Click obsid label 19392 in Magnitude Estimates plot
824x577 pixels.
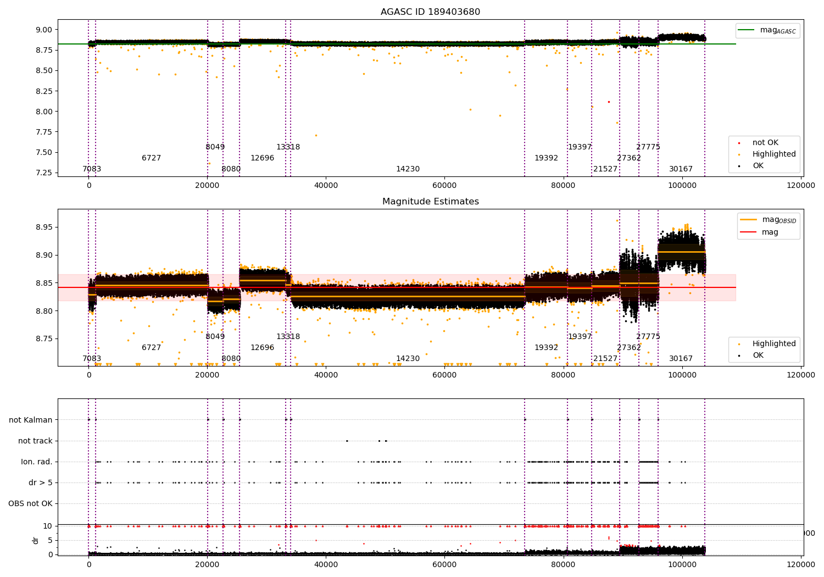[547, 348]
